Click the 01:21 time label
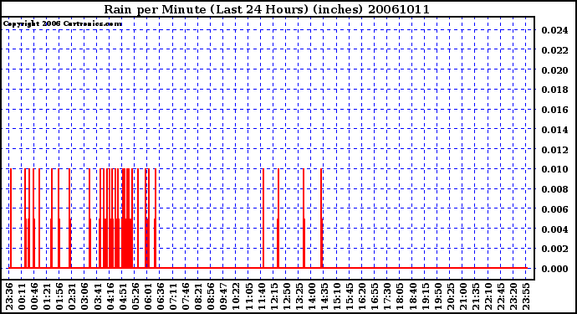The height and width of the screenshot is (314, 577). pyautogui.click(x=47, y=296)
